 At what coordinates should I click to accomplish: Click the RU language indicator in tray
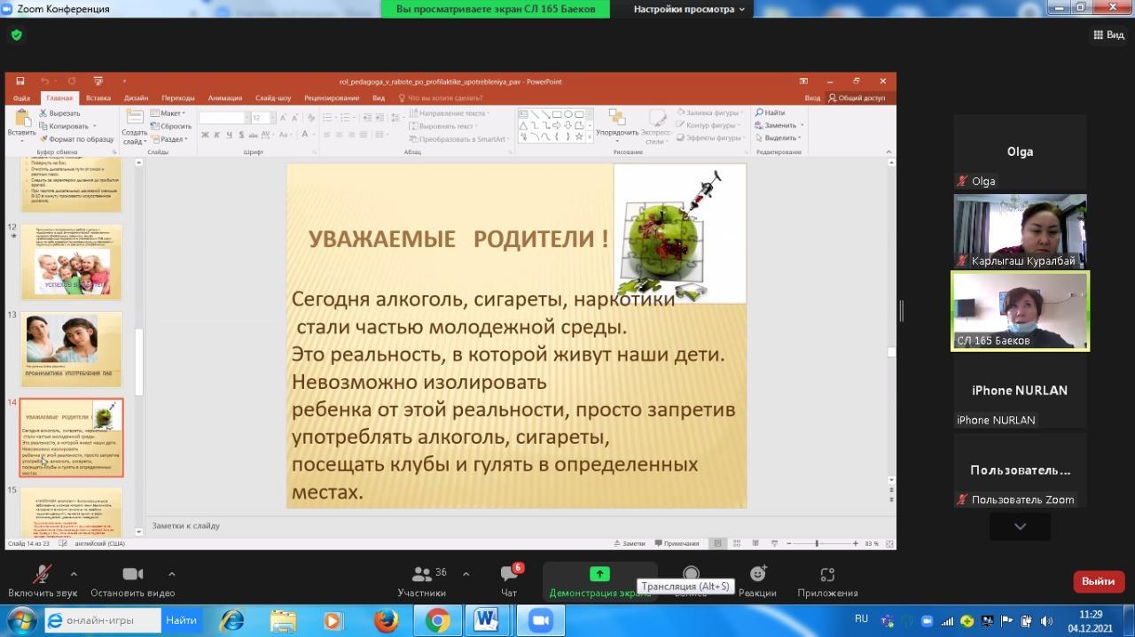861,618
